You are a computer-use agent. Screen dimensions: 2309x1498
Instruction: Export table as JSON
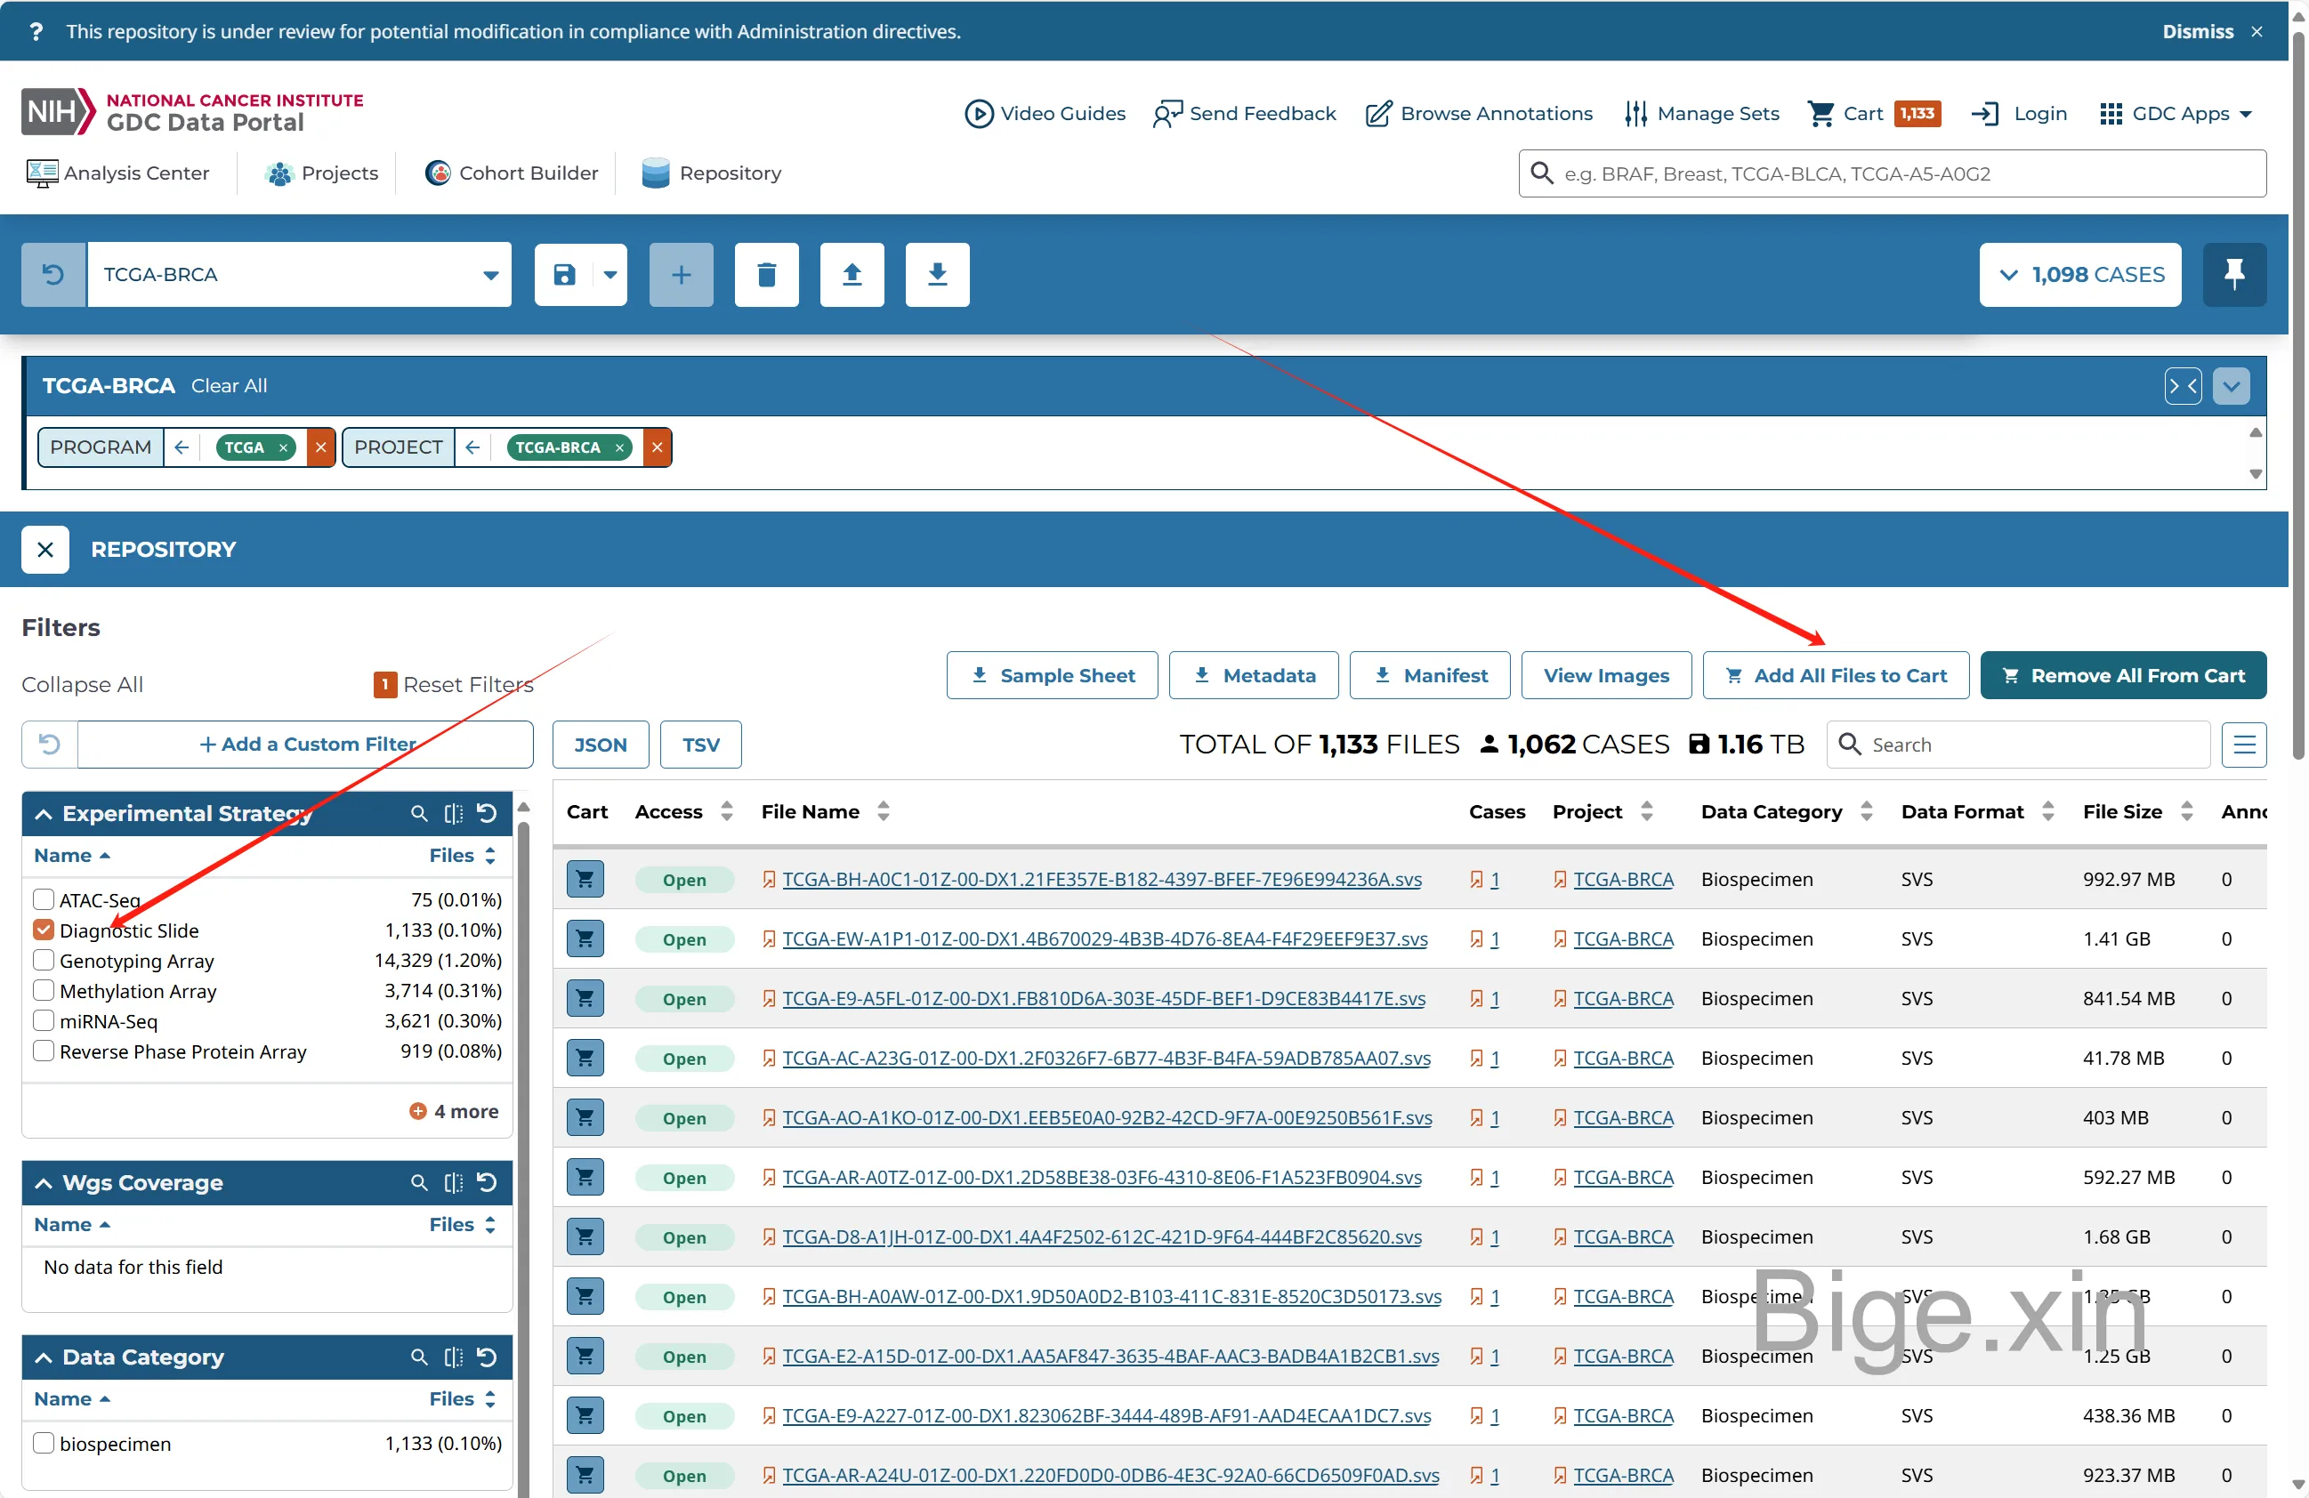(601, 745)
